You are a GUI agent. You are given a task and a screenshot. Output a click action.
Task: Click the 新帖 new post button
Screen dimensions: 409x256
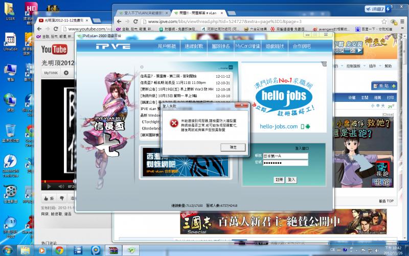pyautogui.click(x=384, y=86)
